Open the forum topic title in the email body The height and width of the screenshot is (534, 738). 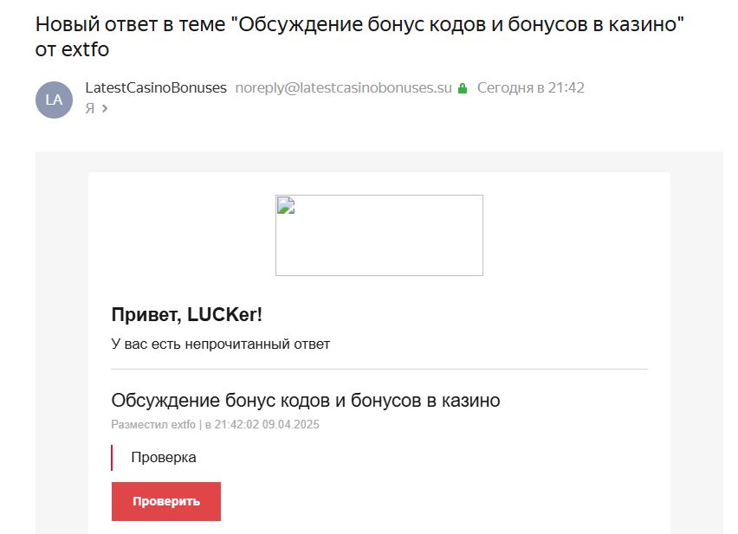coord(306,401)
